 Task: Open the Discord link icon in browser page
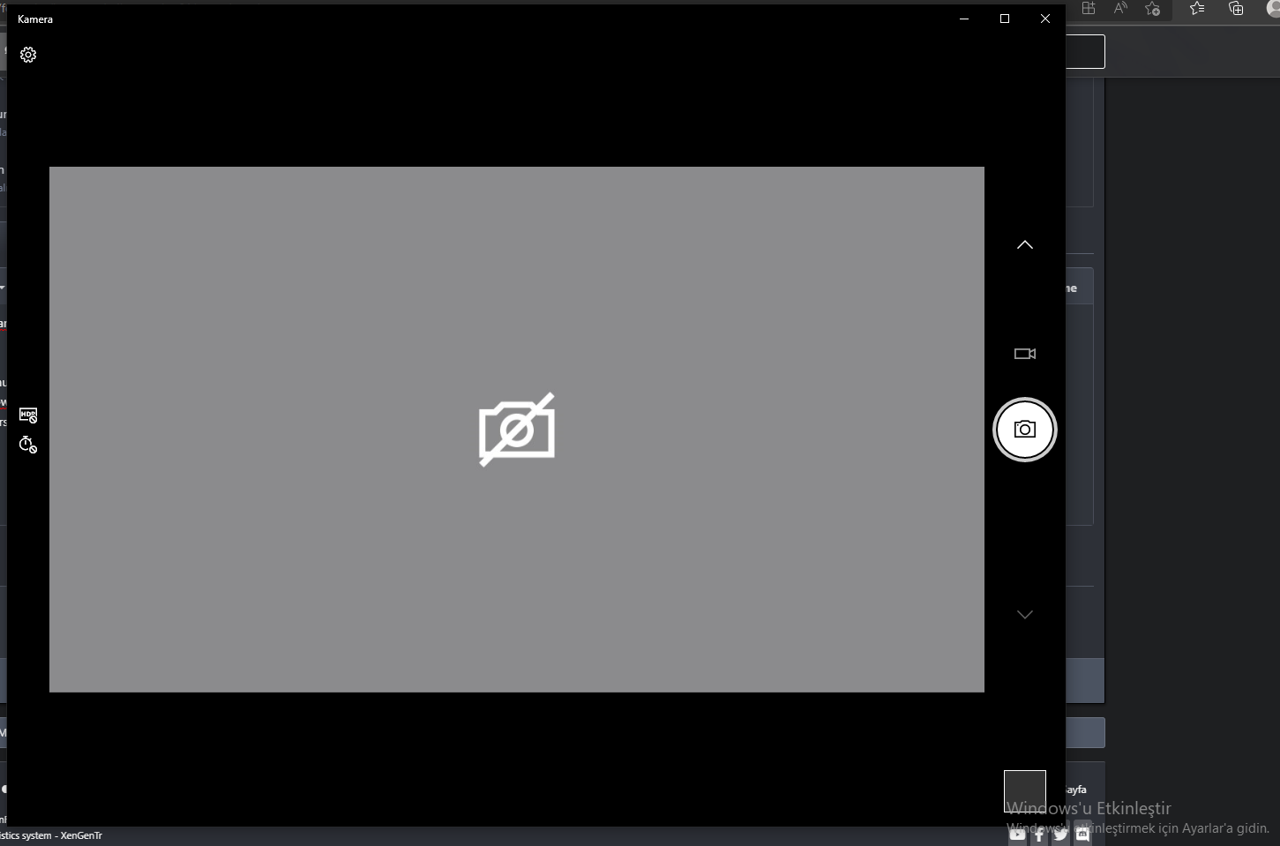click(1082, 835)
